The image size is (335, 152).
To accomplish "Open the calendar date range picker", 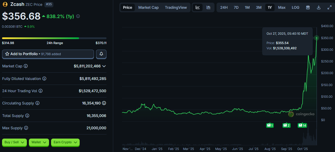I will [308, 7].
